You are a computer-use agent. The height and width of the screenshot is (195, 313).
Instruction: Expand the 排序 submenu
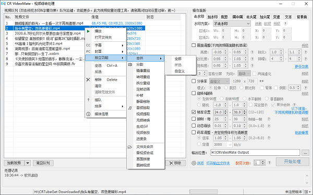[x=105, y=106]
